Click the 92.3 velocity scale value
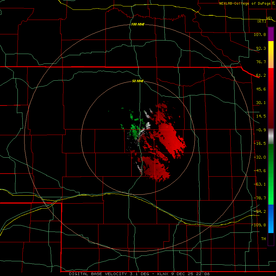The width and height of the screenshot is (276, 276). point(261,48)
